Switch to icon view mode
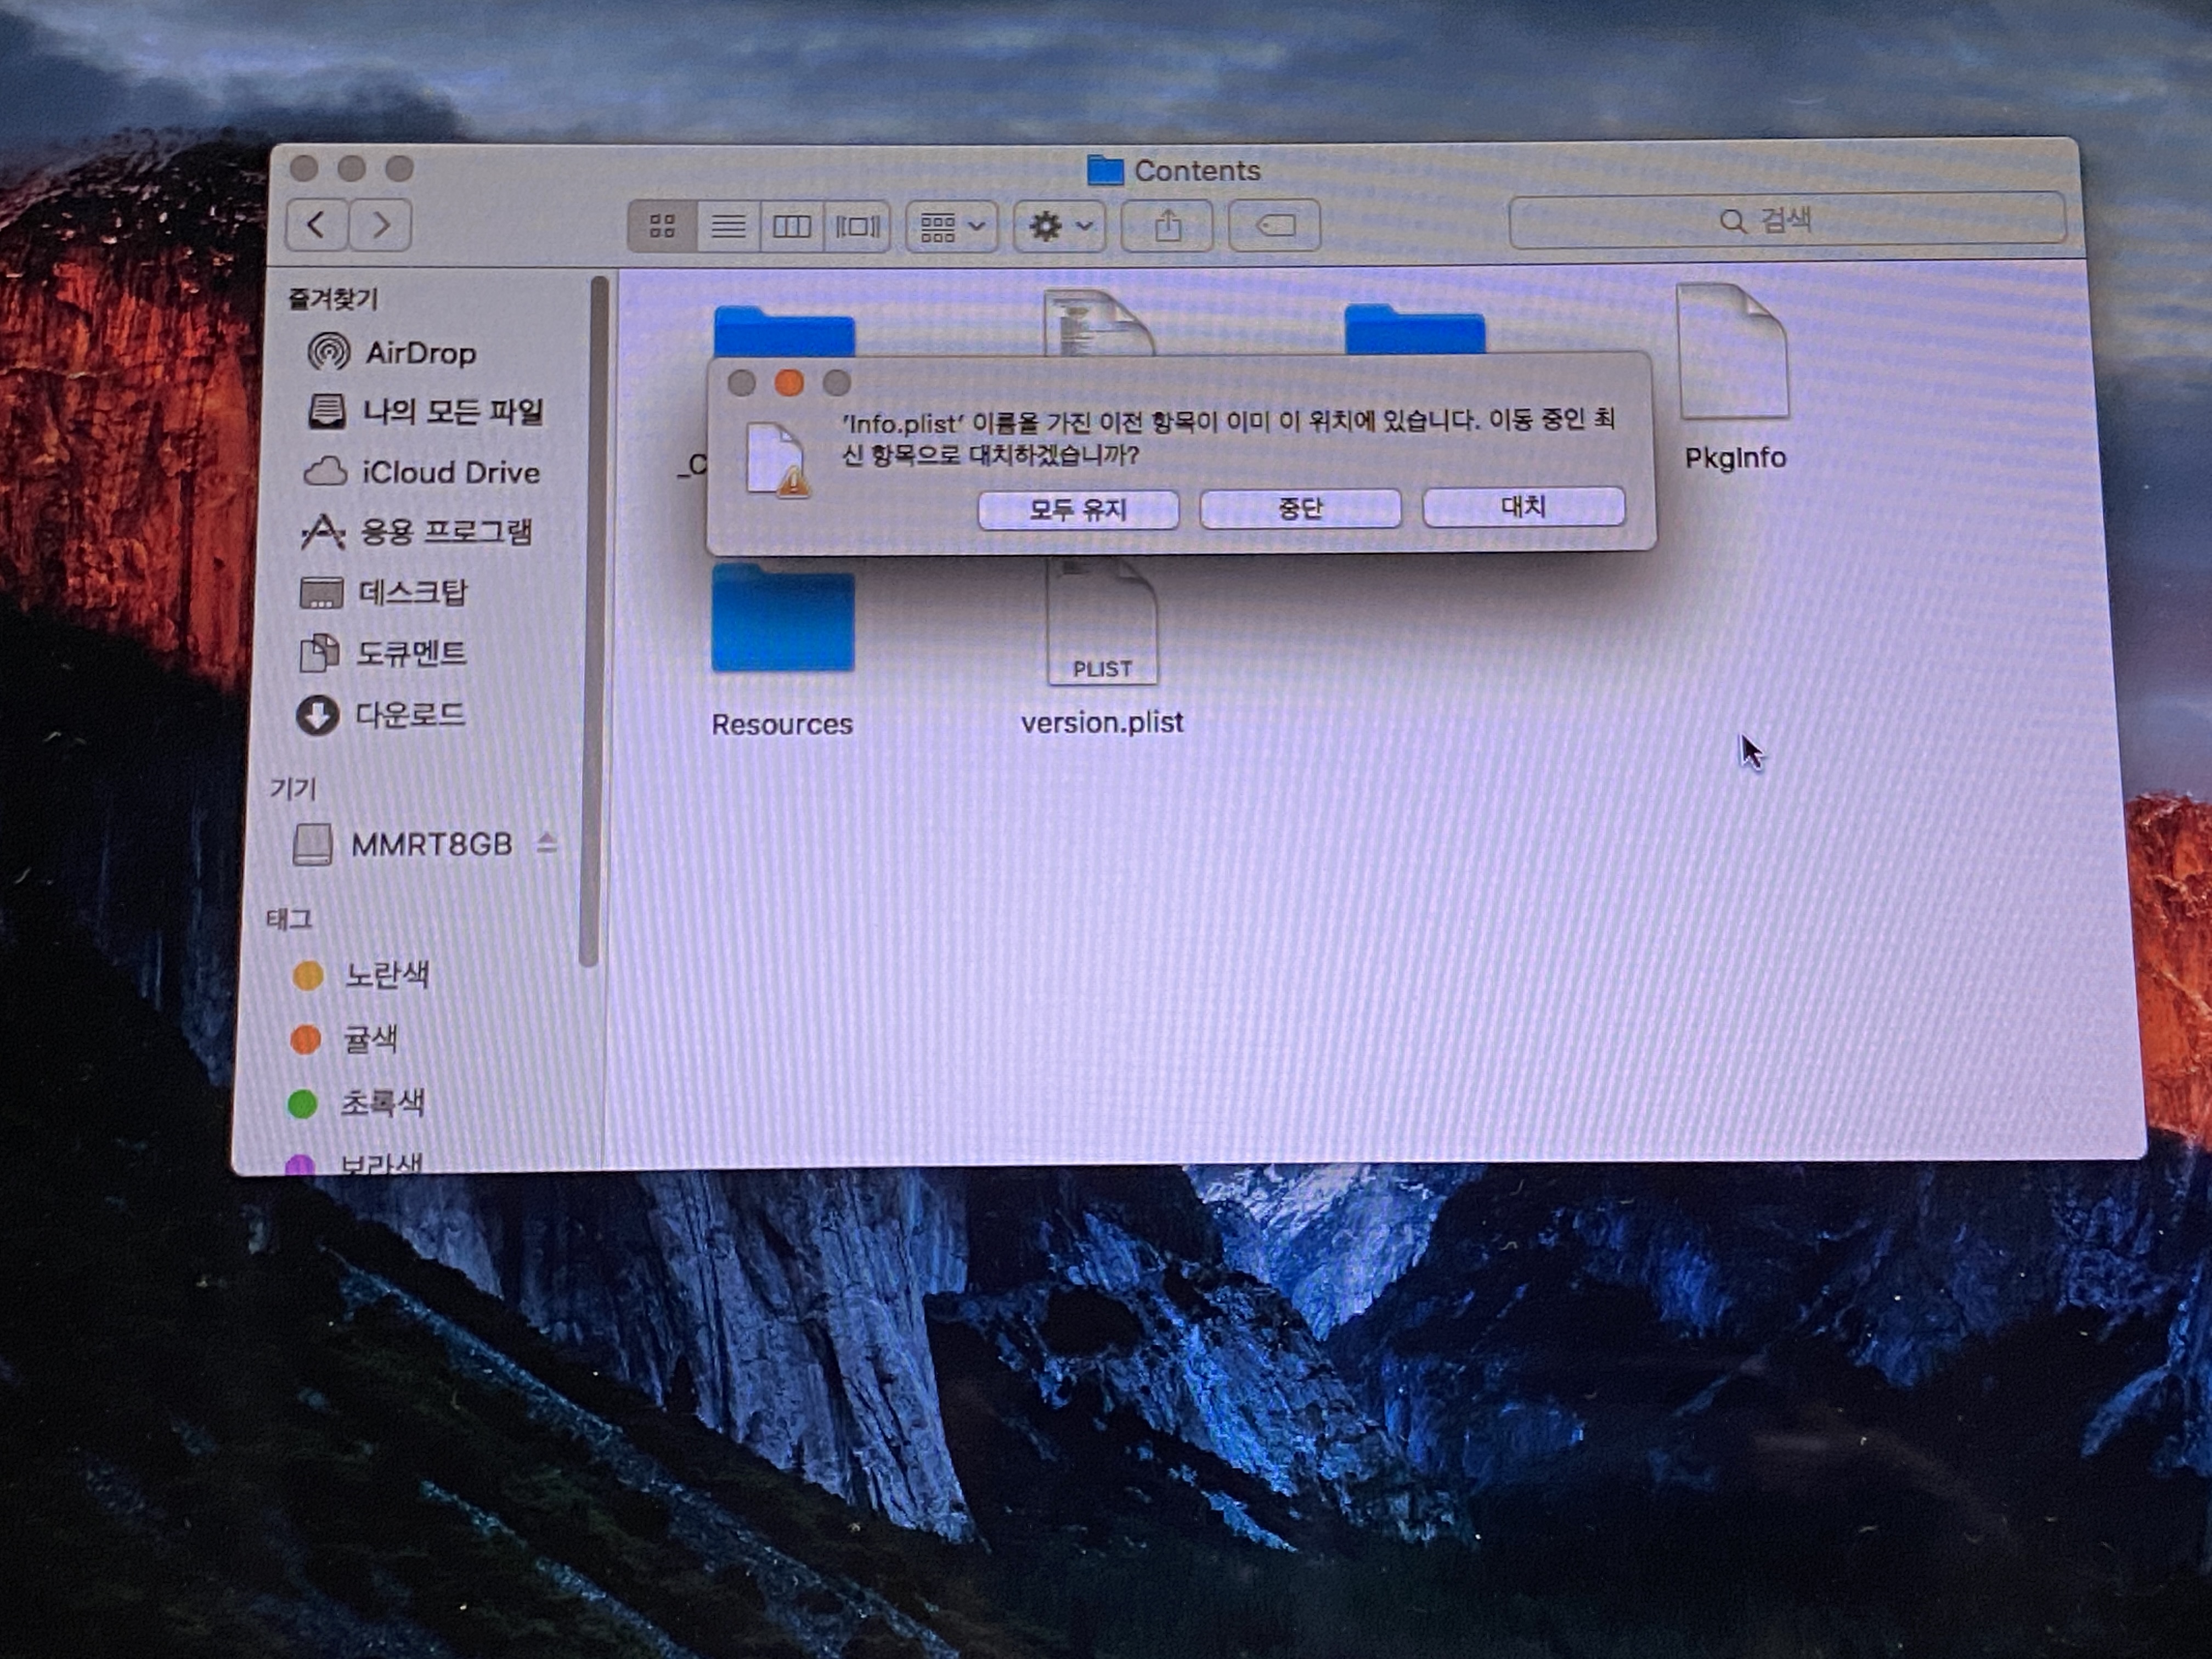Viewport: 2212px width, 1659px height. (x=662, y=226)
